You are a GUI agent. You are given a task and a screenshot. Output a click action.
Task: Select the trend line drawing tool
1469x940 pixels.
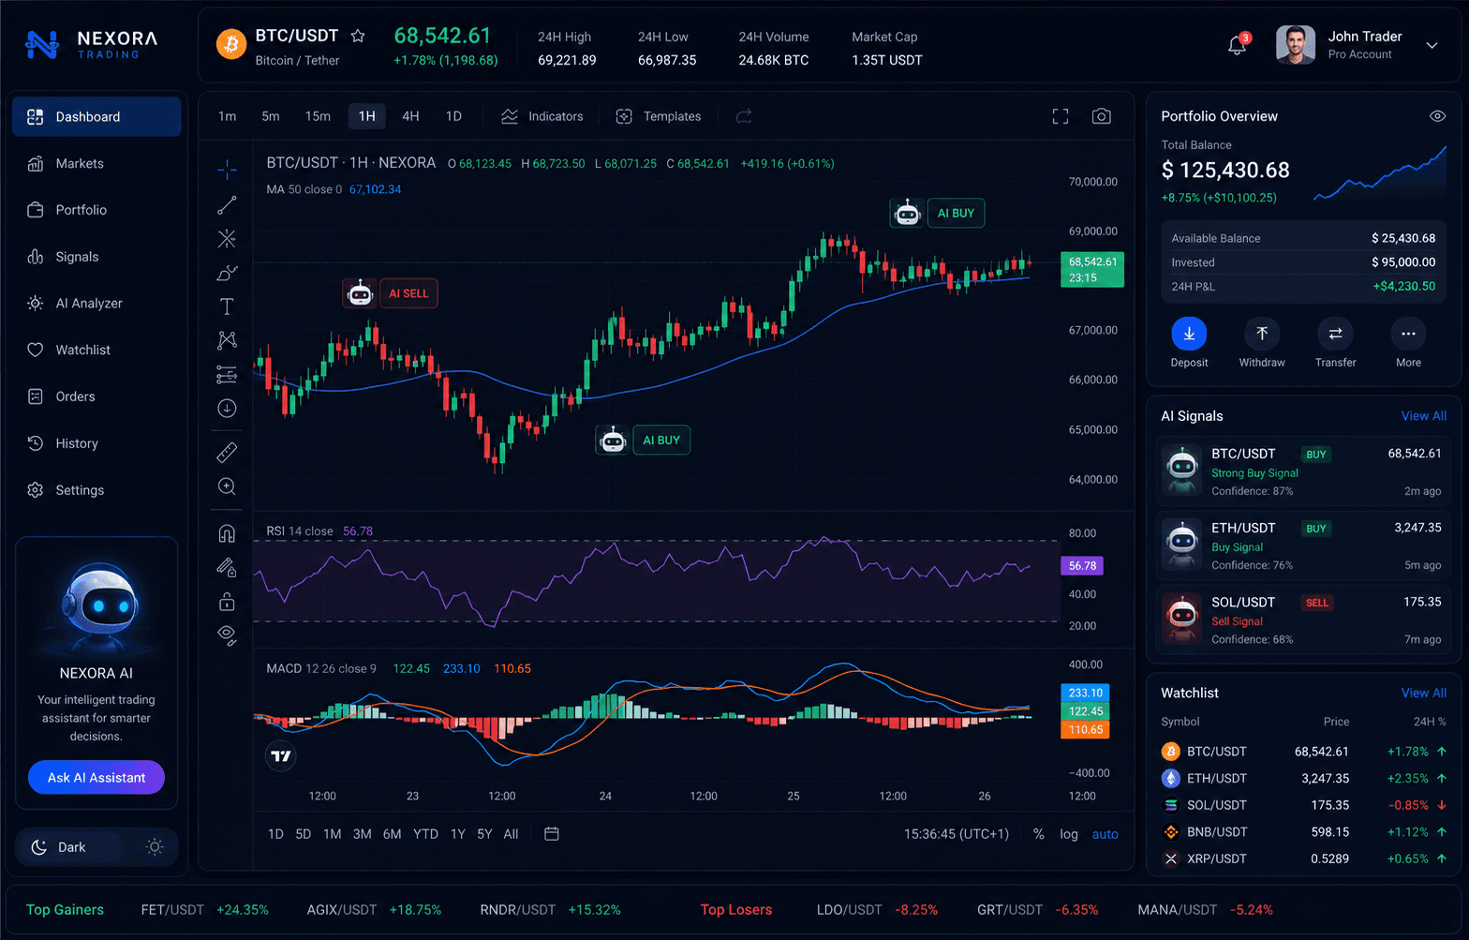(227, 204)
